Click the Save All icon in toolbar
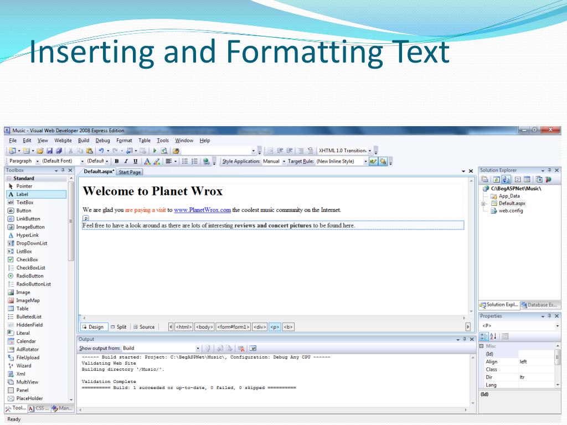The height and width of the screenshot is (425, 567). coord(59,151)
